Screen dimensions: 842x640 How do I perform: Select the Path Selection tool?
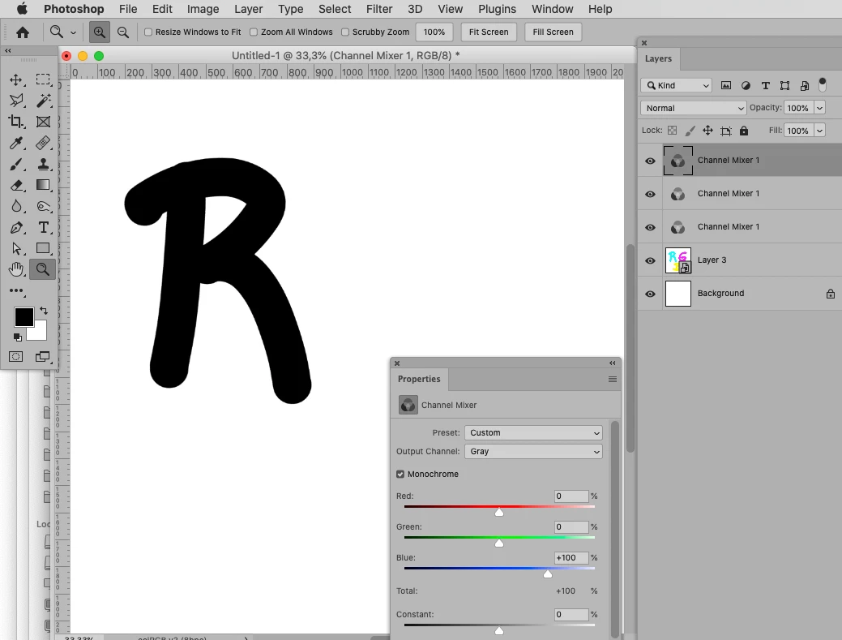(16, 248)
